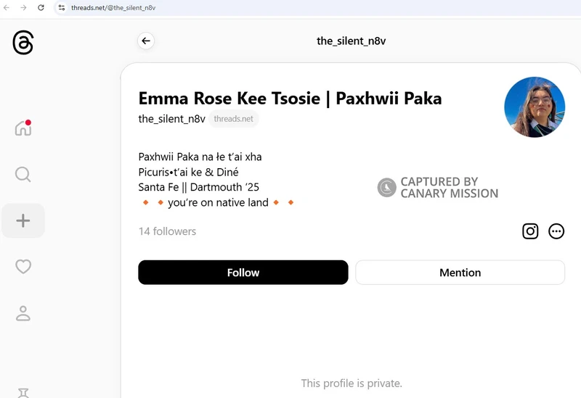Viewport: 581px width, 398px height.
Task: Click the browser forward arrow
Action: click(23, 7)
